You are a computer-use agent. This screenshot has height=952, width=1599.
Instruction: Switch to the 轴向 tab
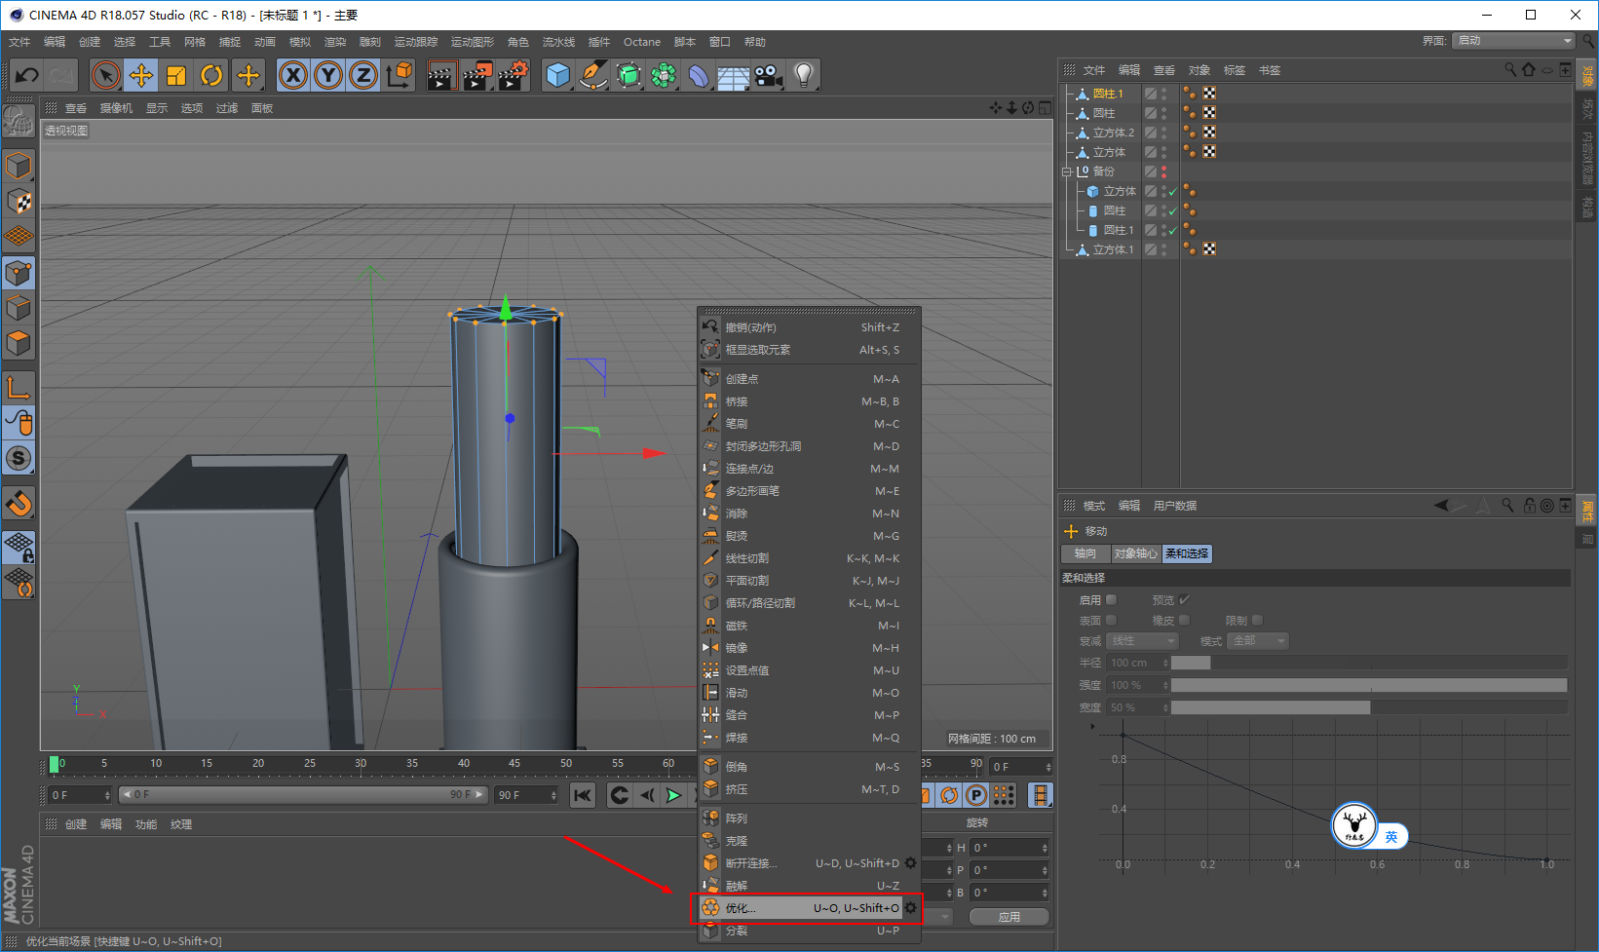coord(1085,553)
